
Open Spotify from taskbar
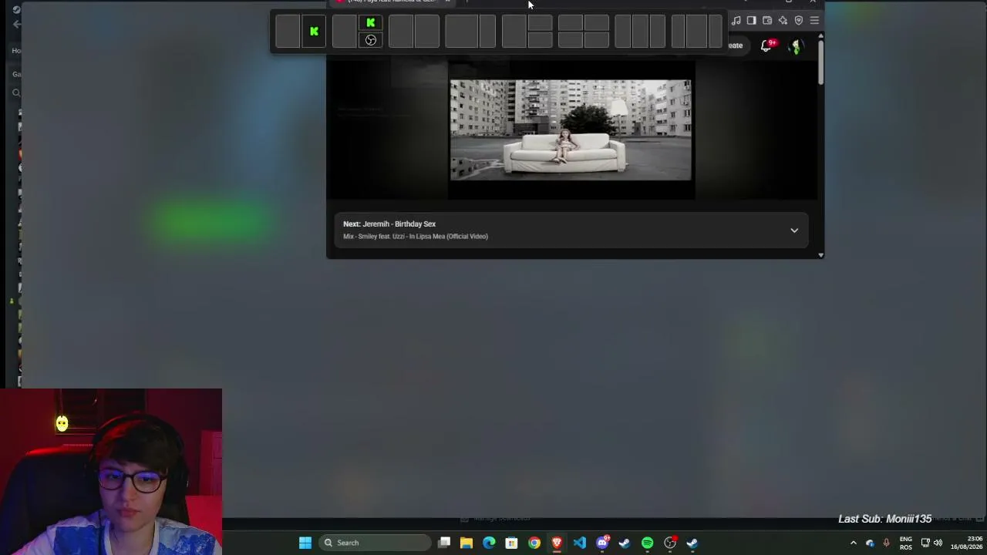click(647, 543)
